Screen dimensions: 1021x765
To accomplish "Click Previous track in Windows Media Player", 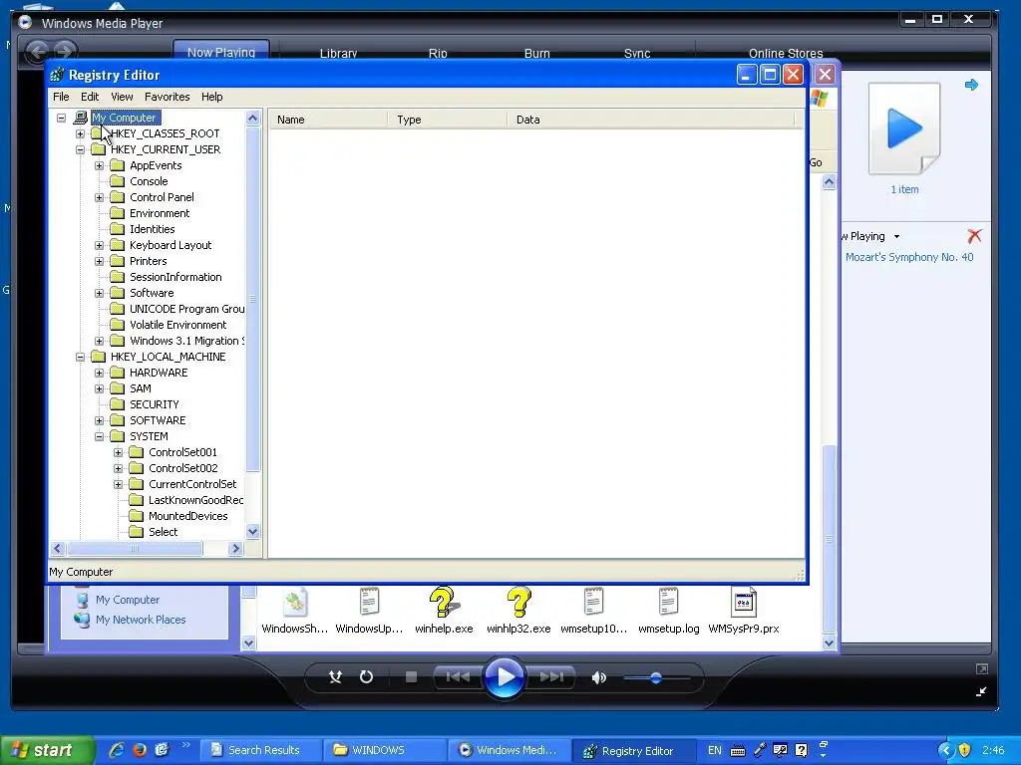I will coord(458,677).
